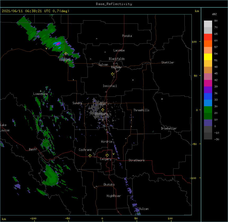Pick the yellow 51-54 dBZ legend color
228x222 pixels.
point(208,57)
